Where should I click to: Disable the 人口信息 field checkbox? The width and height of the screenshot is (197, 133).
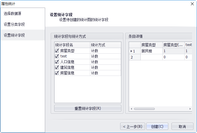click(57, 62)
